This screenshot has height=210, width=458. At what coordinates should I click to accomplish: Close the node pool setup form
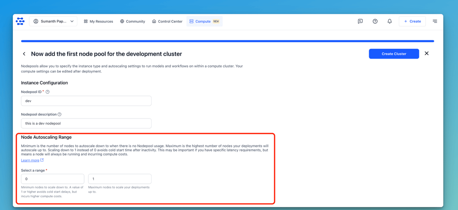point(426,54)
